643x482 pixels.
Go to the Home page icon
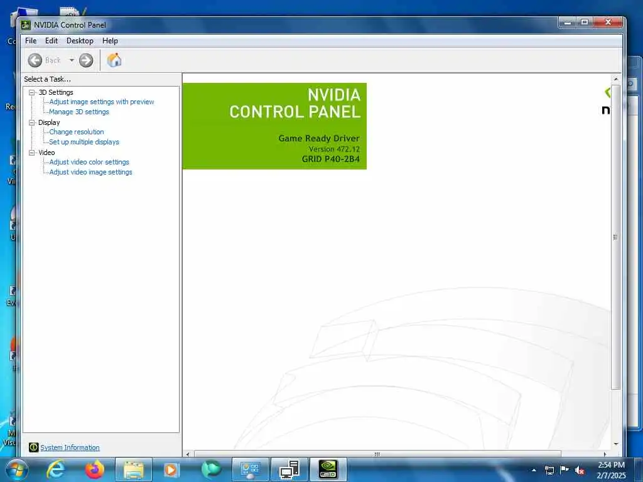(114, 60)
